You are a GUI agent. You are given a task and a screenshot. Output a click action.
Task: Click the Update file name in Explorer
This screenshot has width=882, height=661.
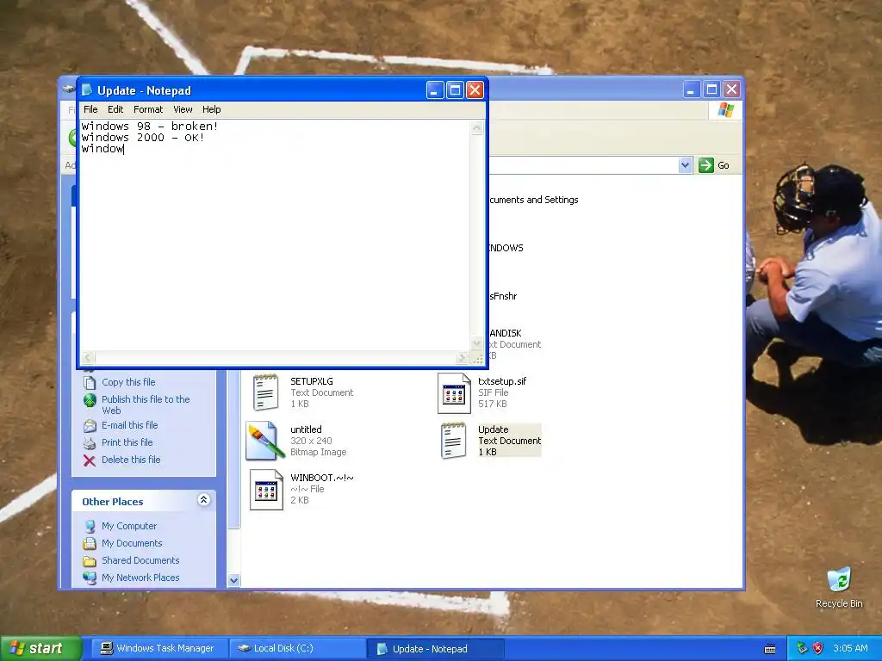pyautogui.click(x=494, y=430)
